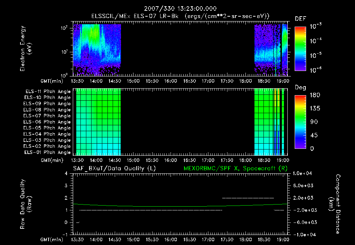Click the ELS-08 Pitch Angle row label
Viewport: 355px width, 245px height.
(x=47, y=110)
